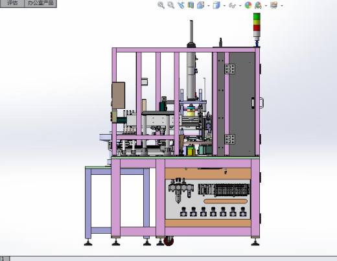The height and width of the screenshot is (261, 337).
Task: Expand the View Orientation dropdown arrow
Action: coord(208,6)
